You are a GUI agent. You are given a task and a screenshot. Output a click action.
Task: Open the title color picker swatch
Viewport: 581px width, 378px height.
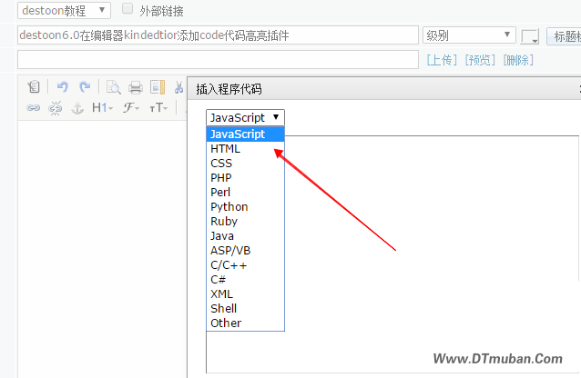530,36
